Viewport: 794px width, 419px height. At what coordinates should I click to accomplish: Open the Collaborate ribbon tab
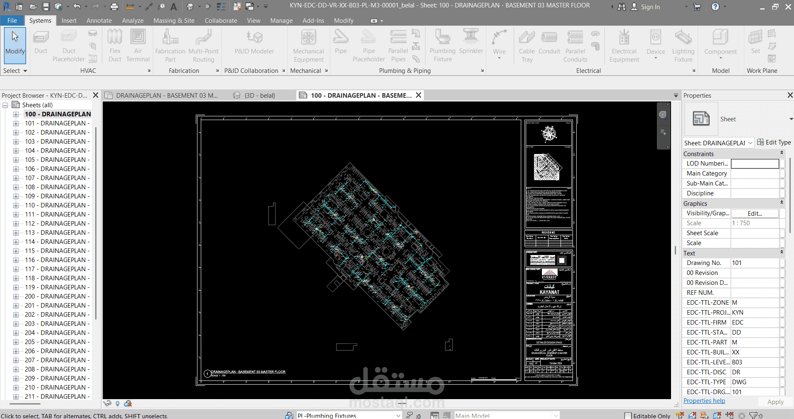(221, 20)
